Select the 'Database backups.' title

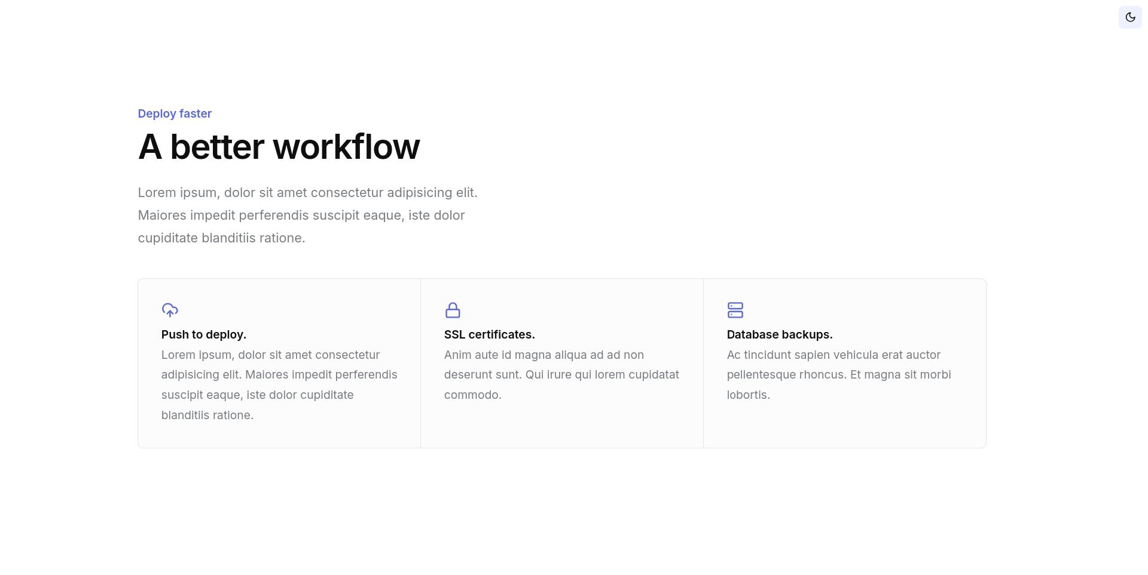pyautogui.click(x=780, y=334)
